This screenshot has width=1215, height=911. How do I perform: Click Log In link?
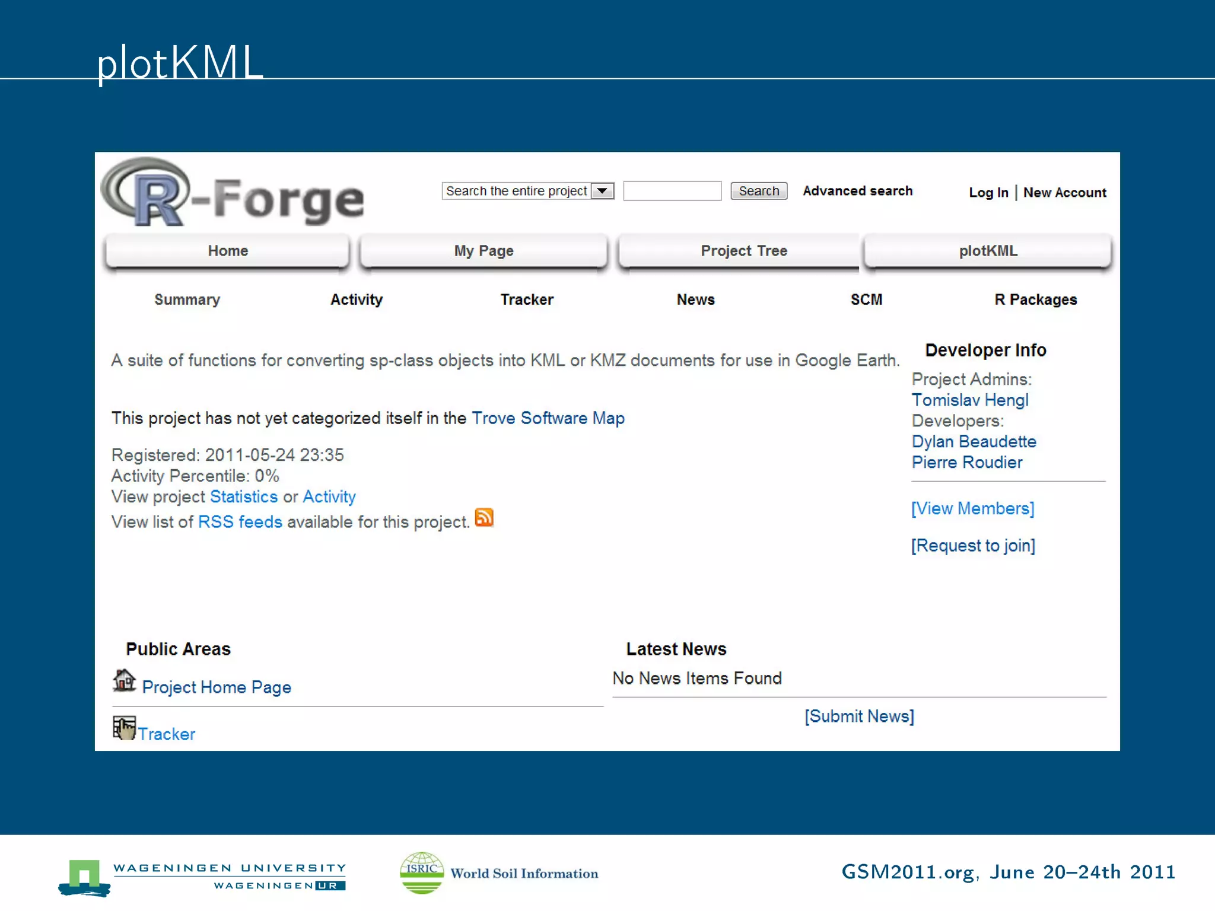988,193
